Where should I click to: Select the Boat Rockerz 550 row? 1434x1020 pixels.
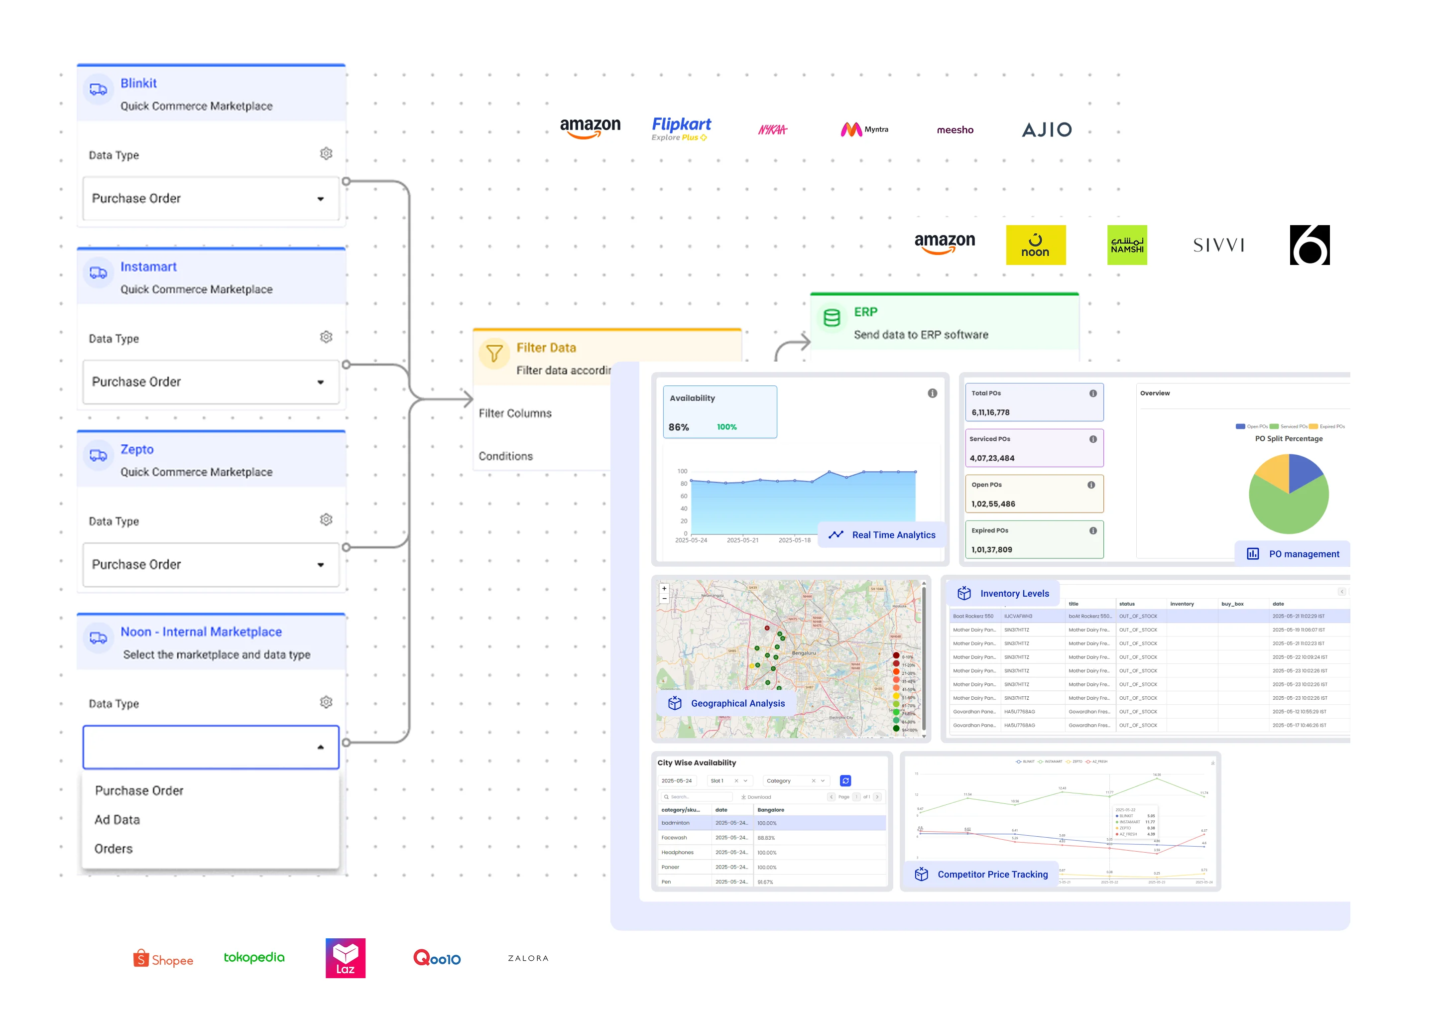coord(1150,616)
